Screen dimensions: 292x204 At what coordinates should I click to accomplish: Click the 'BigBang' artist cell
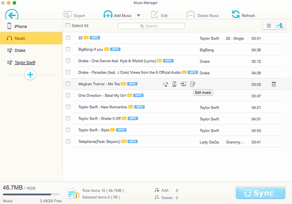[207, 50]
